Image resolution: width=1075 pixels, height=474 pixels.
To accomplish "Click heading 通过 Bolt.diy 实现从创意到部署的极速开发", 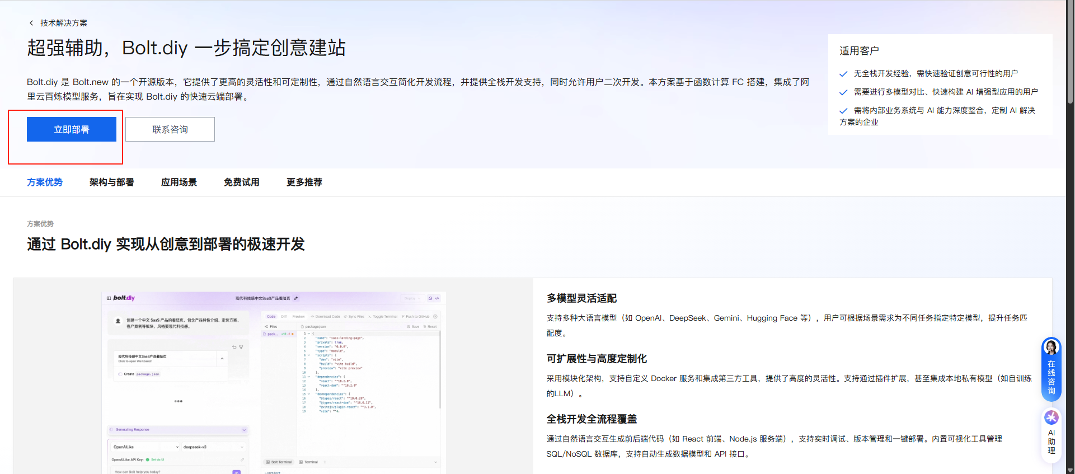I will coord(166,244).
